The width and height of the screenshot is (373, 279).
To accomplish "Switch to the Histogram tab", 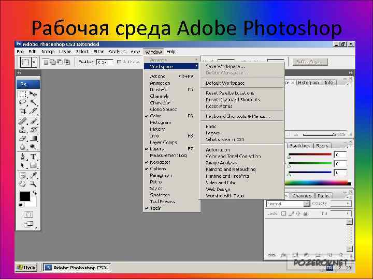I will [x=308, y=83].
